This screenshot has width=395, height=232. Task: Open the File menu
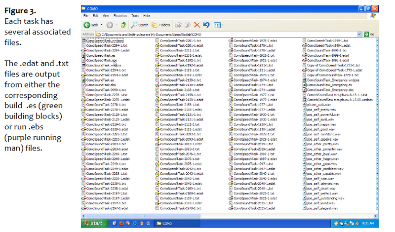86,16
